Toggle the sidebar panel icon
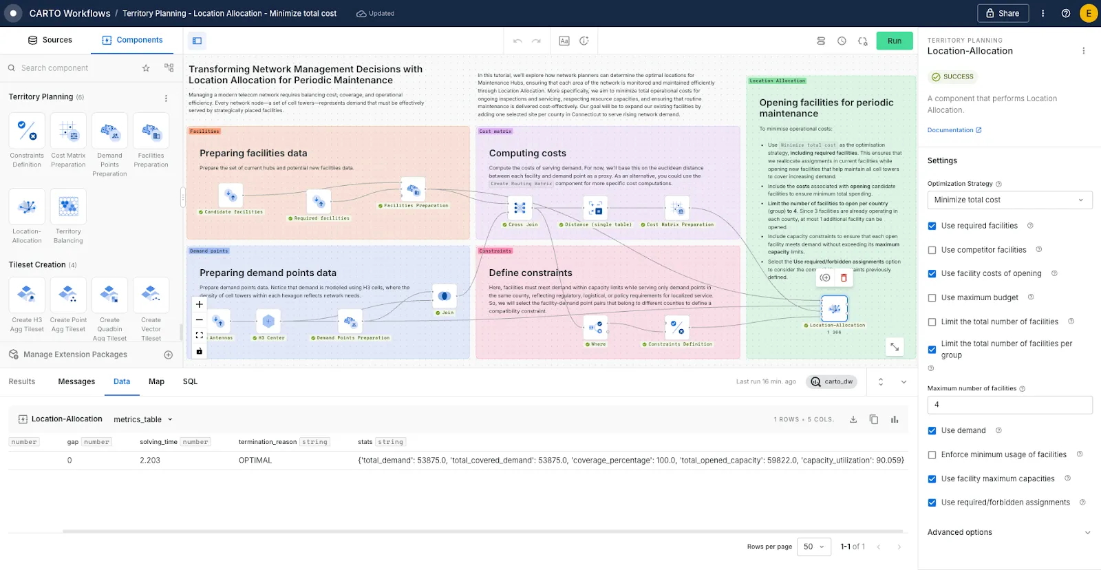The image size is (1101, 570). 197,41
